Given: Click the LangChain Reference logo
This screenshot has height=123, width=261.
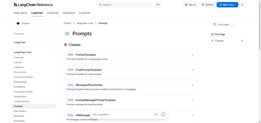Looking at the screenshot, I should pos(33,5).
